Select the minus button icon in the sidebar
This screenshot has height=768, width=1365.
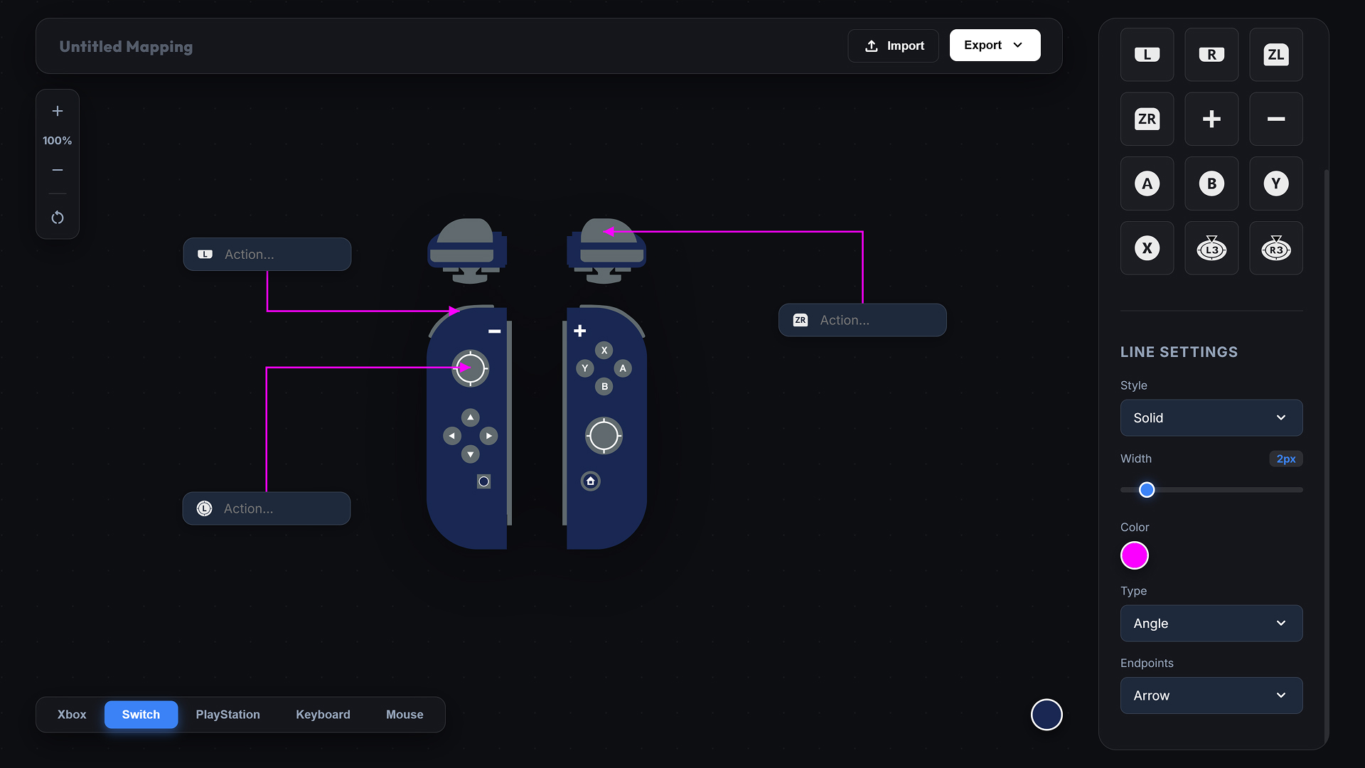point(1275,119)
